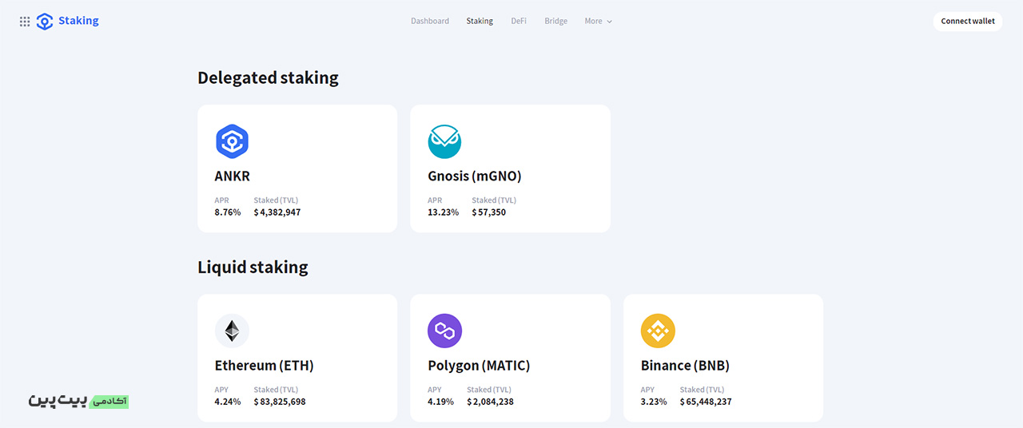Image resolution: width=1023 pixels, height=428 pixels.
Task: Click the Delegated staking heading
Action: (268, 77)
